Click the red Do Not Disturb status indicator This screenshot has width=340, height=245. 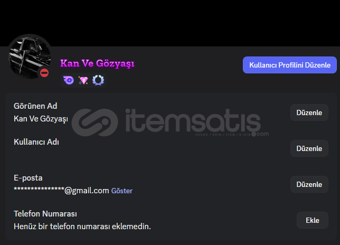coord(44,73)
